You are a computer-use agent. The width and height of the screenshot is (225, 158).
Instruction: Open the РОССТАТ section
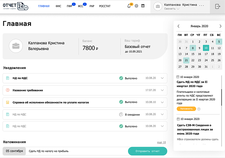[x=105, y=6]
